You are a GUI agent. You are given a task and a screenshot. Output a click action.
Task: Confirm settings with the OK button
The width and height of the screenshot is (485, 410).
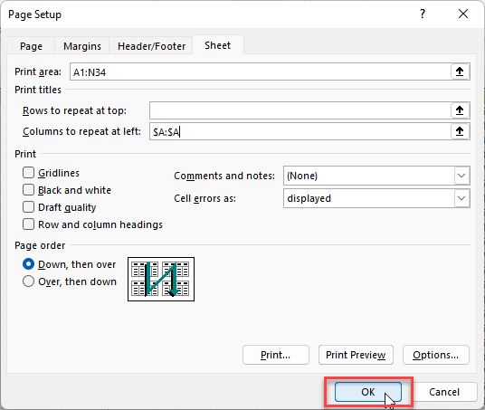(368, 392)
